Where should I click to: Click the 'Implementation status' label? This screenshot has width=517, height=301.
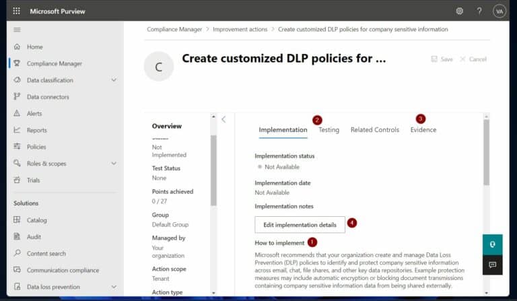pos(285,156)
